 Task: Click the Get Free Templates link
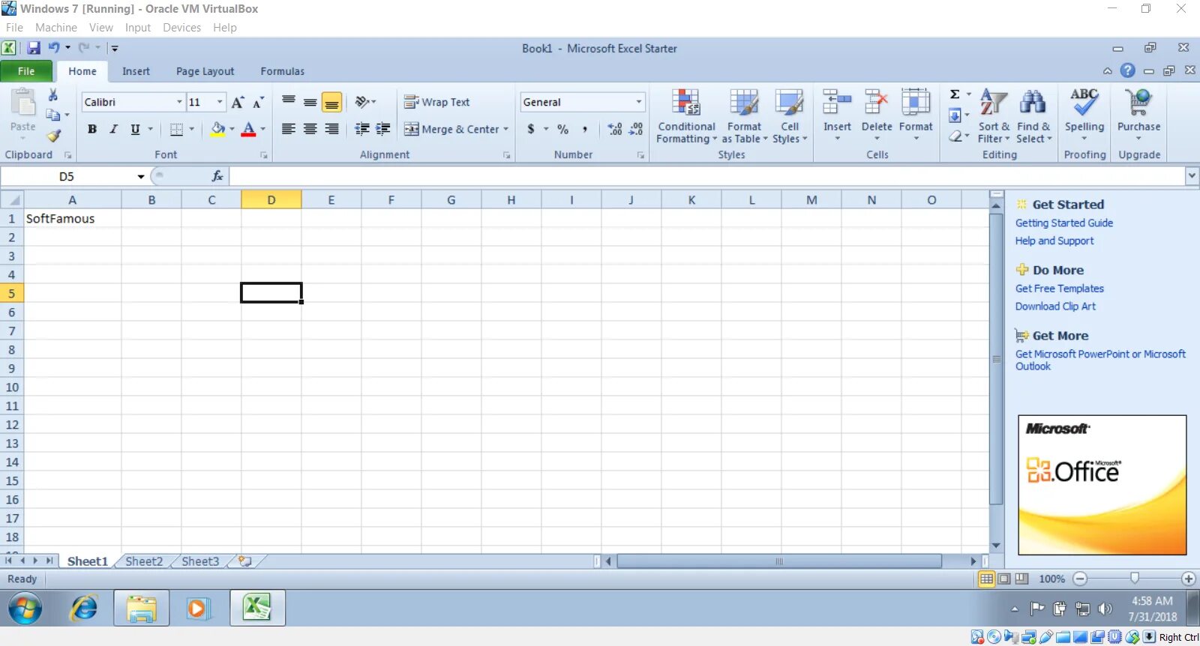(x=1059, y=289)
